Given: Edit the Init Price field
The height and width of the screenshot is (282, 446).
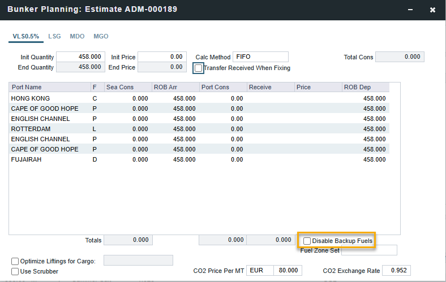Looking at the screenshot, I should pos(161,57).
